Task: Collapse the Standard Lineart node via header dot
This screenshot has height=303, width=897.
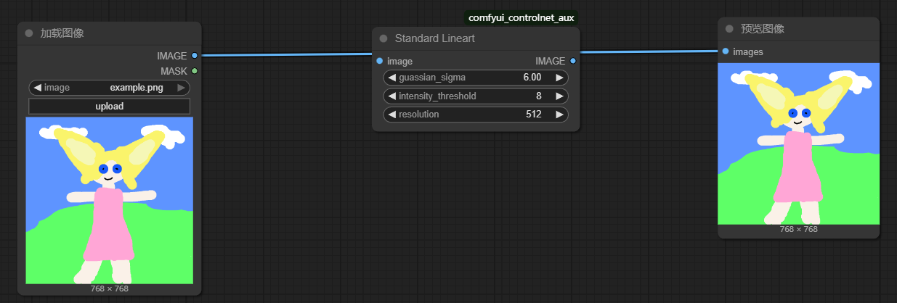Action: click(383, 38)
